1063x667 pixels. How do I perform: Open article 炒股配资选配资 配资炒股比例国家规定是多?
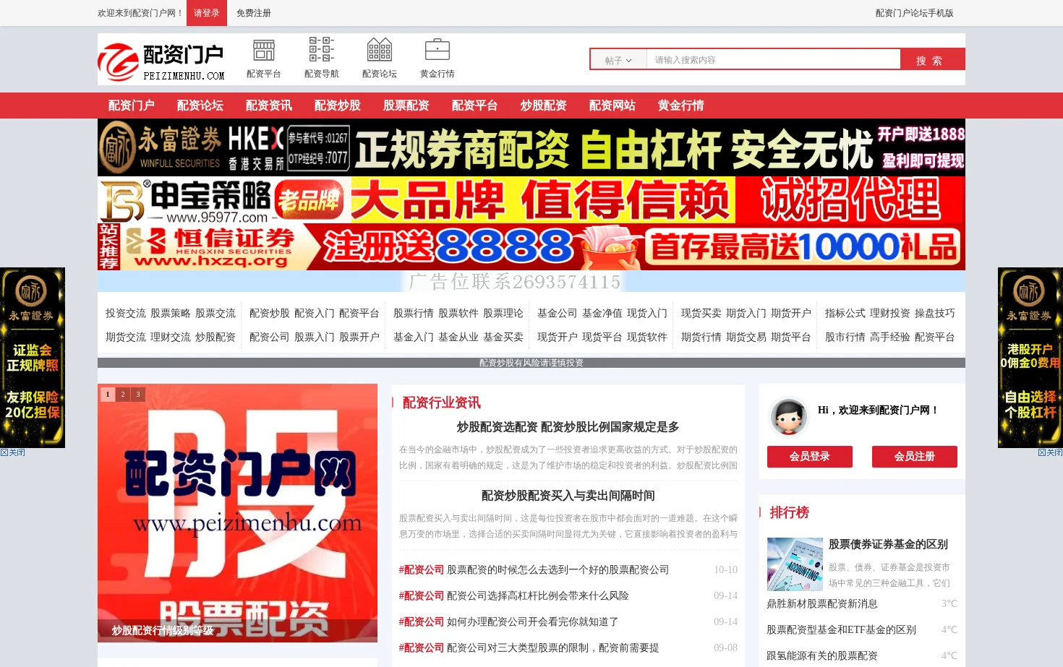click(x=568, y=427)
